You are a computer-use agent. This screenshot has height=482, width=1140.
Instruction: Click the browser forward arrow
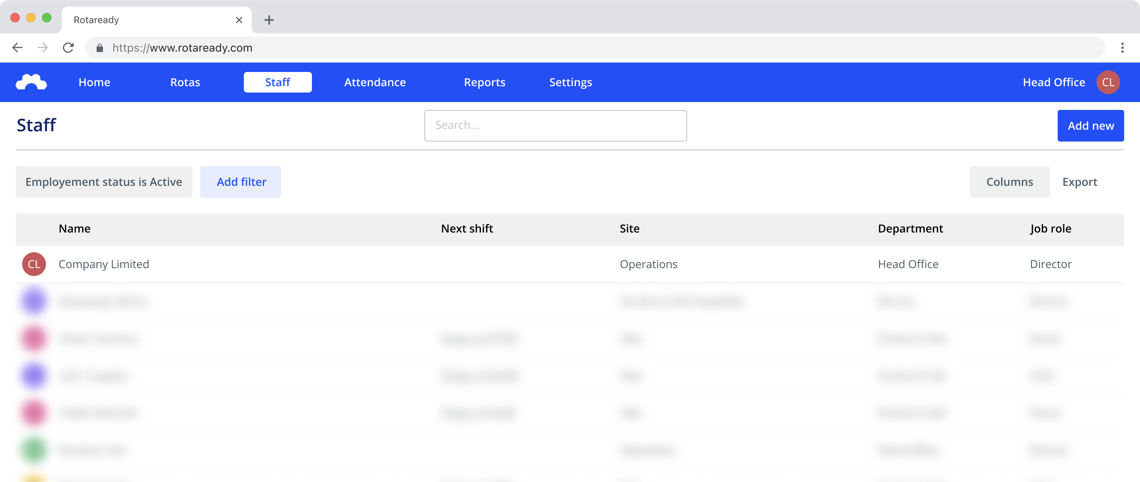[43, 48]
